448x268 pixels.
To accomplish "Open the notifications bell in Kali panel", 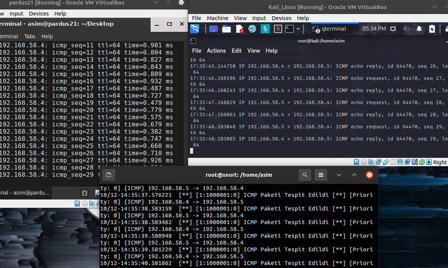I will click(x=419, y=29).
